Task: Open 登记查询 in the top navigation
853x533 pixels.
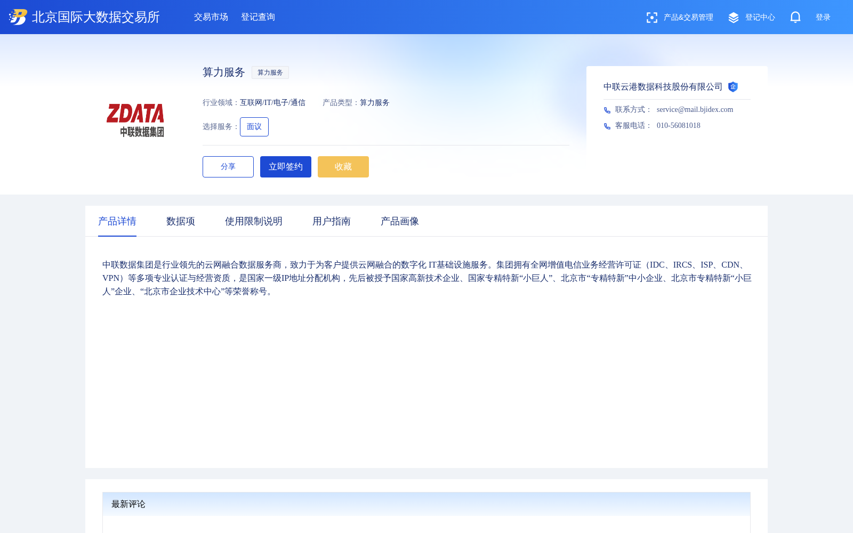Action: (258, 17)
